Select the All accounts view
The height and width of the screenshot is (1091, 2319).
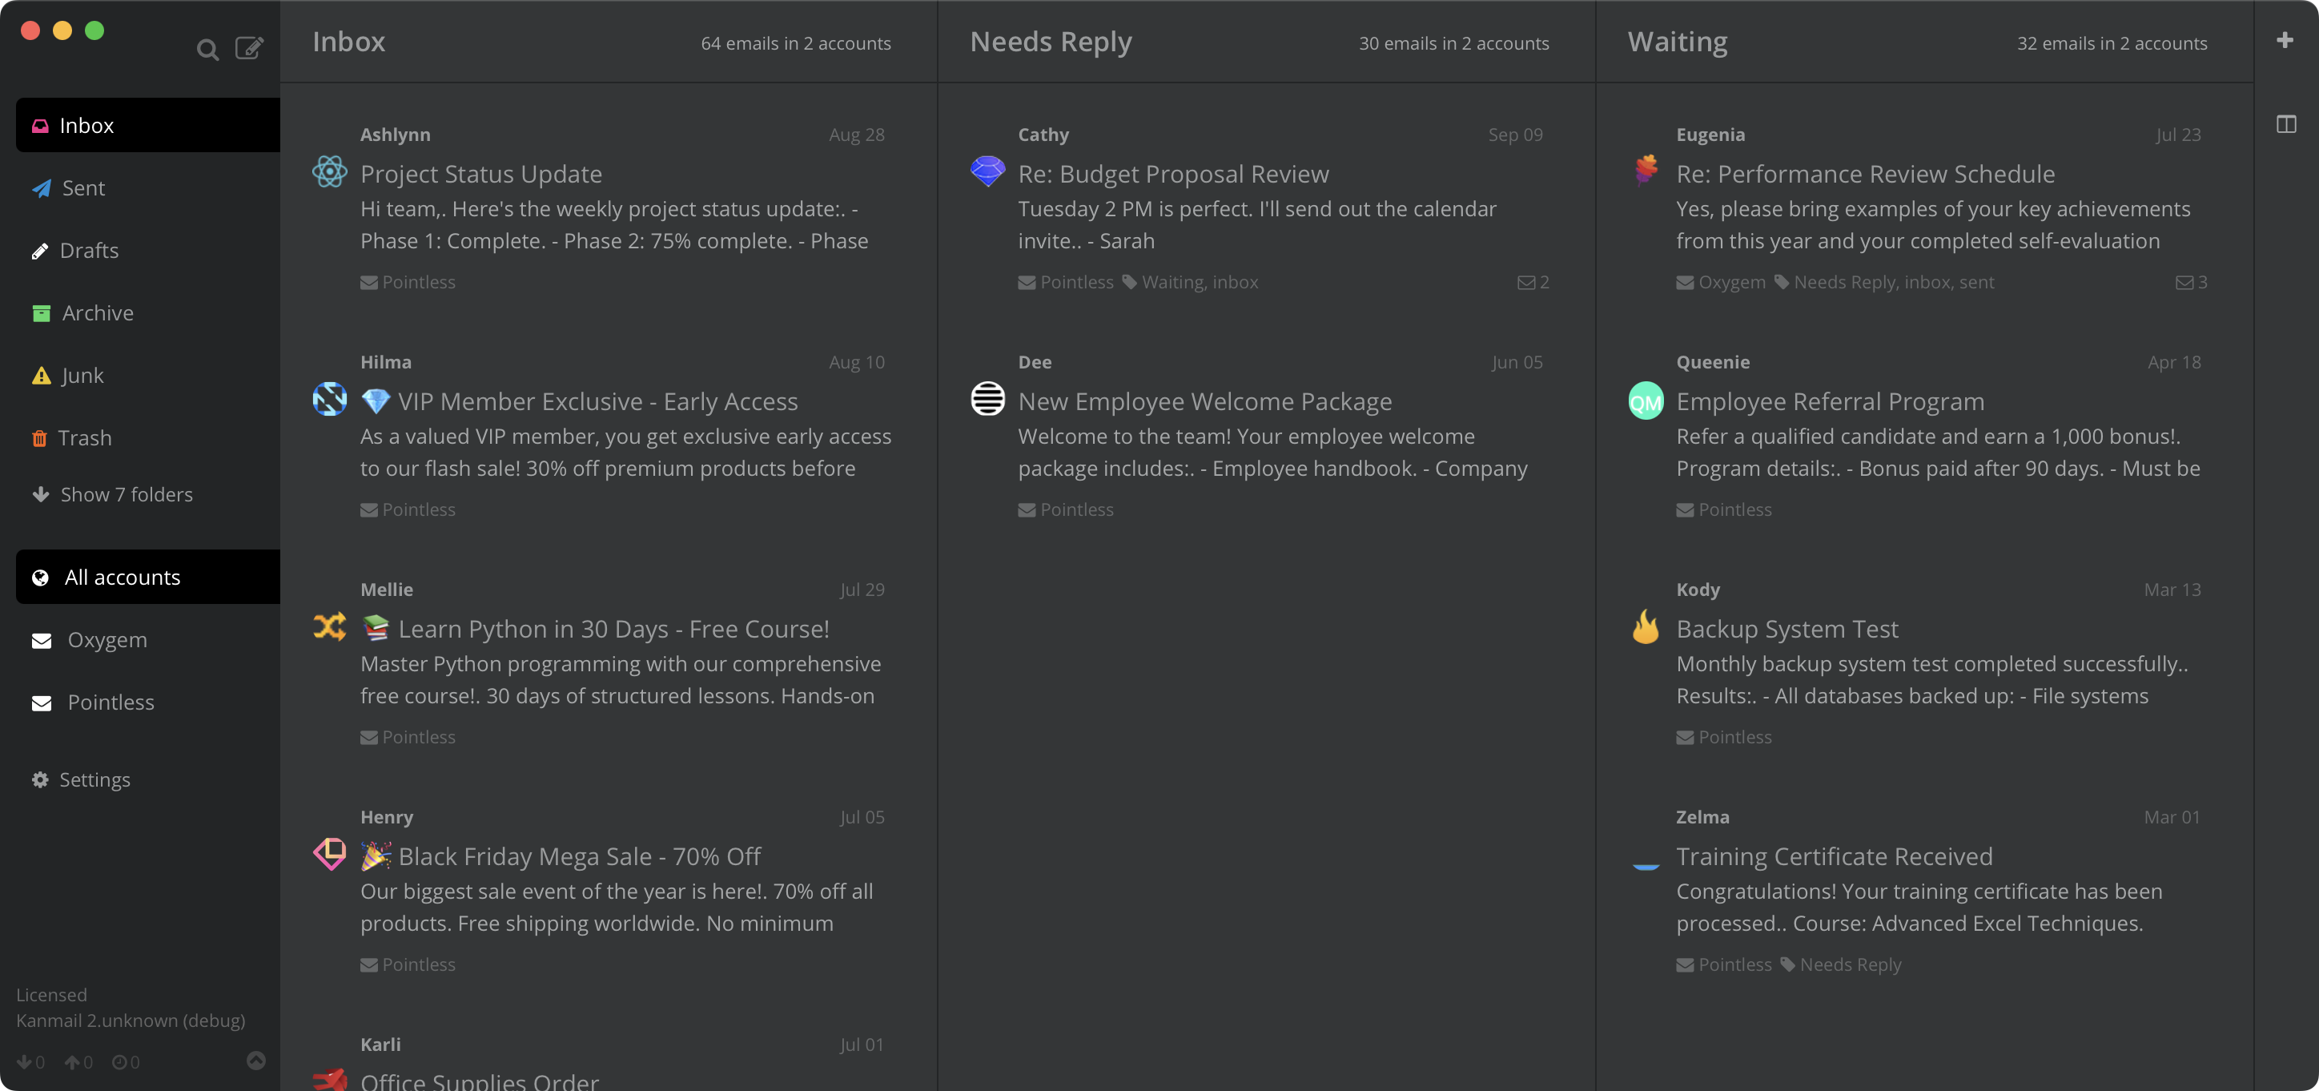[122, 577]
